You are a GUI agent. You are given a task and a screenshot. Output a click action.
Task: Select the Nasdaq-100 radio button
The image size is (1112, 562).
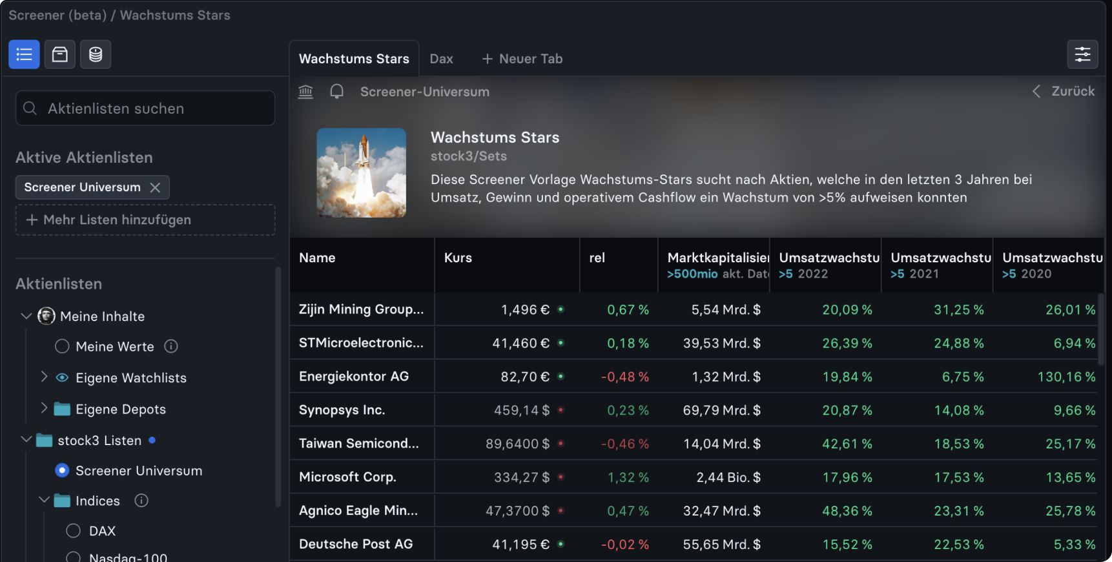74,557
